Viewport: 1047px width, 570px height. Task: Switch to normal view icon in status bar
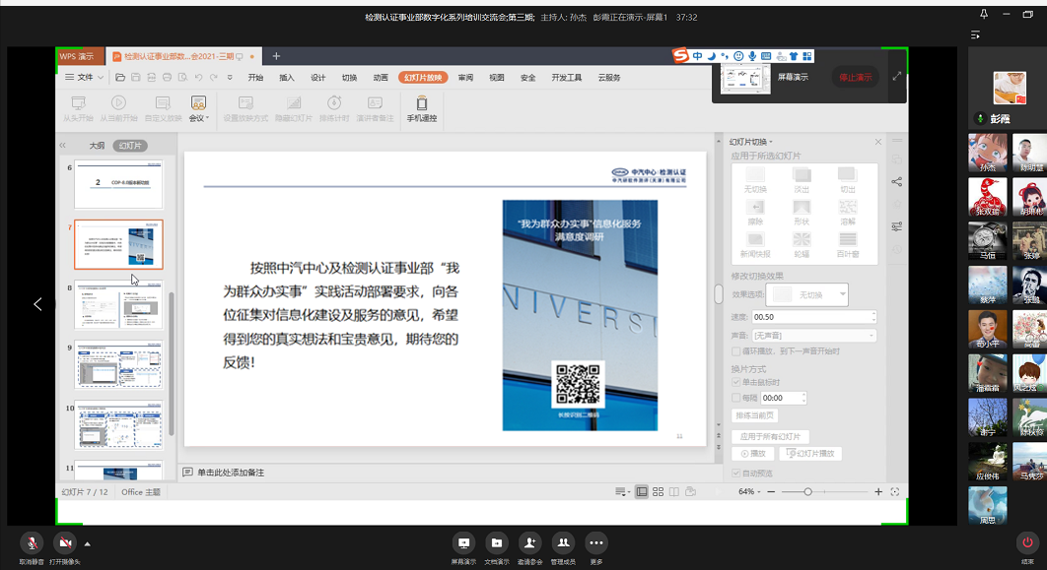(642, 492)
